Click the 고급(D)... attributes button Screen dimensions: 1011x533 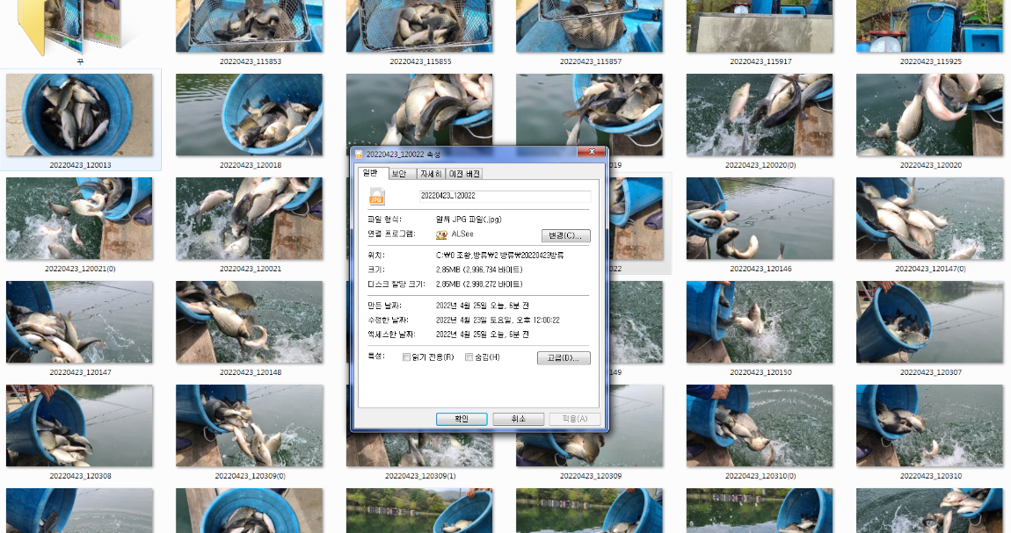pos(564,357)
